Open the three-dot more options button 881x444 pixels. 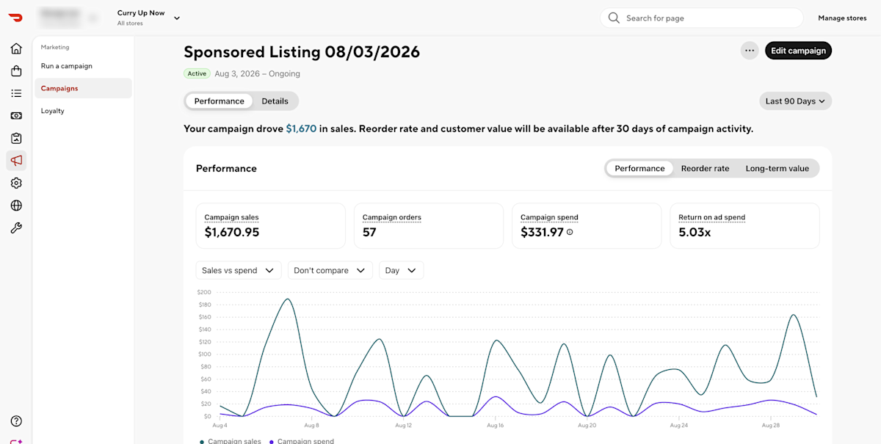(750, 51)
